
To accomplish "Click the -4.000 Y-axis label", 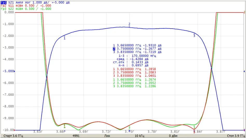I will (x=8, y=59).
